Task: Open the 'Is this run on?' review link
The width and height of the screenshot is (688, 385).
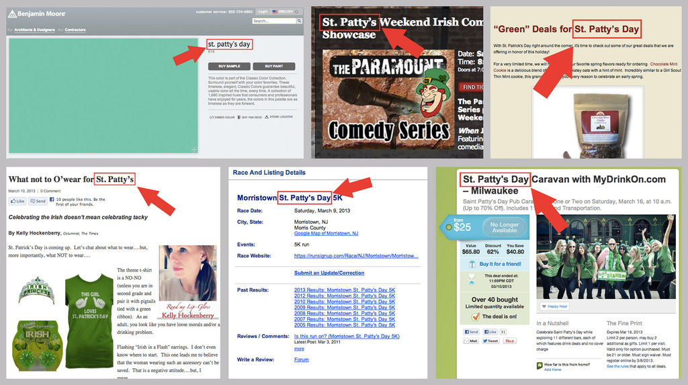Action: click(347, 336)
